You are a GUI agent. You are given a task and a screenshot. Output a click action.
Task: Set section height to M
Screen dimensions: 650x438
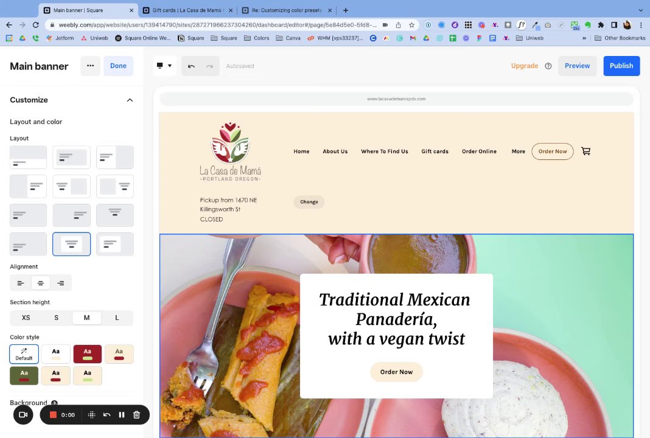point(86,318)
